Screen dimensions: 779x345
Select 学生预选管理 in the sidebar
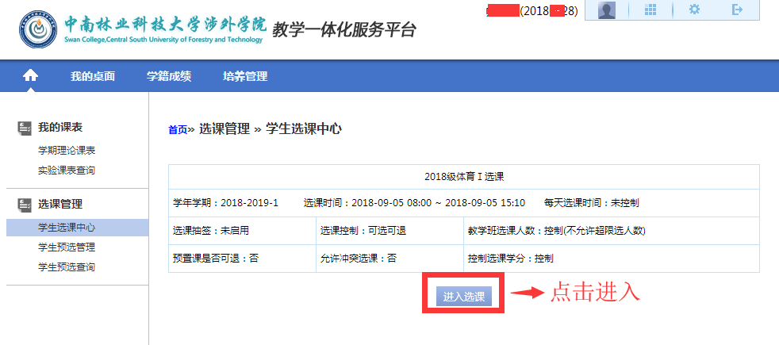click(x=67, y=247)
